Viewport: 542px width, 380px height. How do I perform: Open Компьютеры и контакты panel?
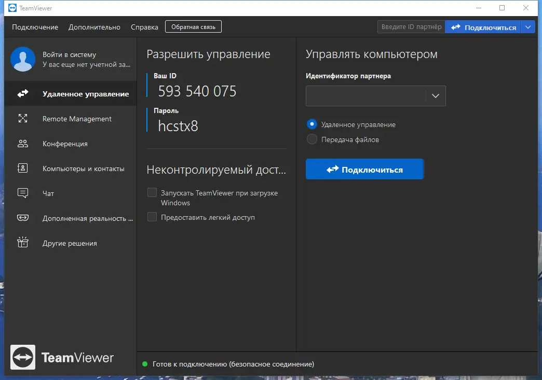tap(23, 168)
